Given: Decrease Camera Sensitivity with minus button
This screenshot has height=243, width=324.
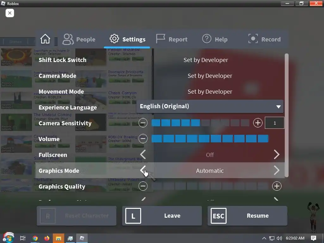Looking at the screenshot, I should (x=143, y=123).
